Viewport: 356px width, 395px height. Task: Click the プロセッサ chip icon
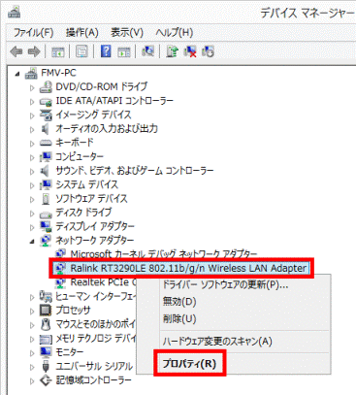[x=46, y=311]
